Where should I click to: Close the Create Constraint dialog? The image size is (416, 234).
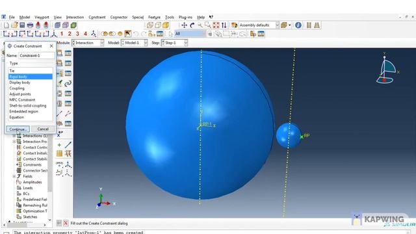(x=51, y=46)
